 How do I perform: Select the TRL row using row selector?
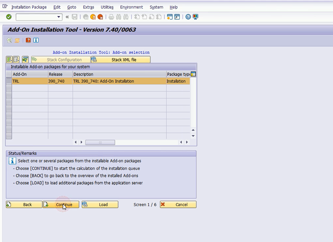(x=9, y=81)
